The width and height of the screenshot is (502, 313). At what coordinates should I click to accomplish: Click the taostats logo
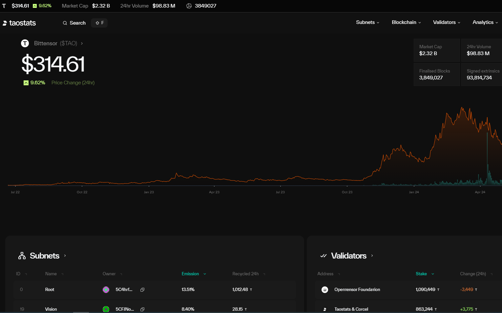click(x=19, y=23)
